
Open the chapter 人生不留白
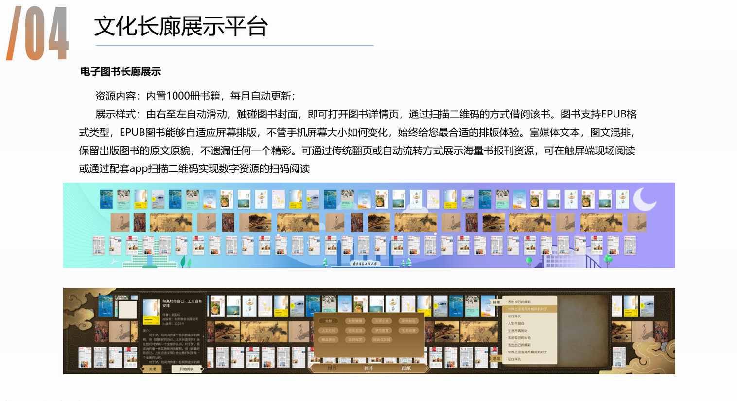click(515, 323)
